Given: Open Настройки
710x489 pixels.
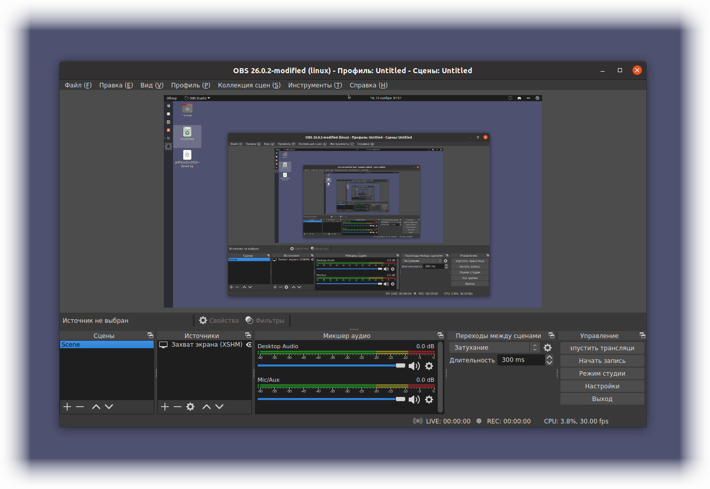Looking at the screenshot, I should pos(602,386).
